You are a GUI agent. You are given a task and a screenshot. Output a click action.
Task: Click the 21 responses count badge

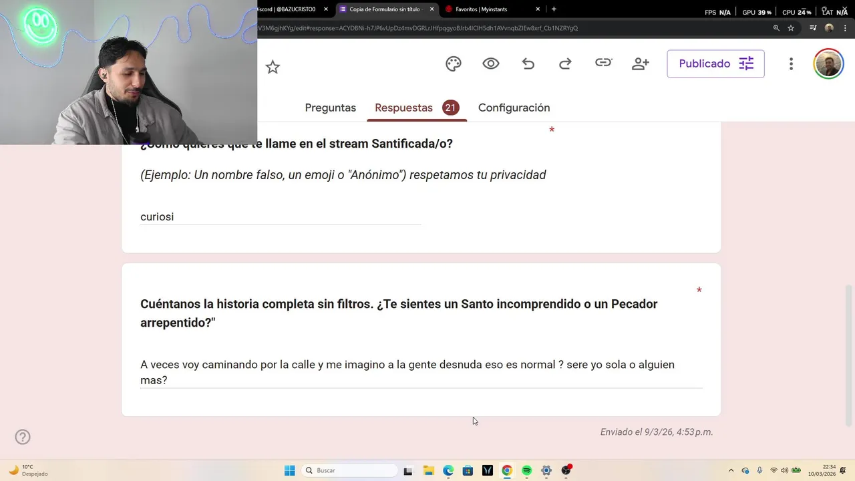[x=450, y=108]
